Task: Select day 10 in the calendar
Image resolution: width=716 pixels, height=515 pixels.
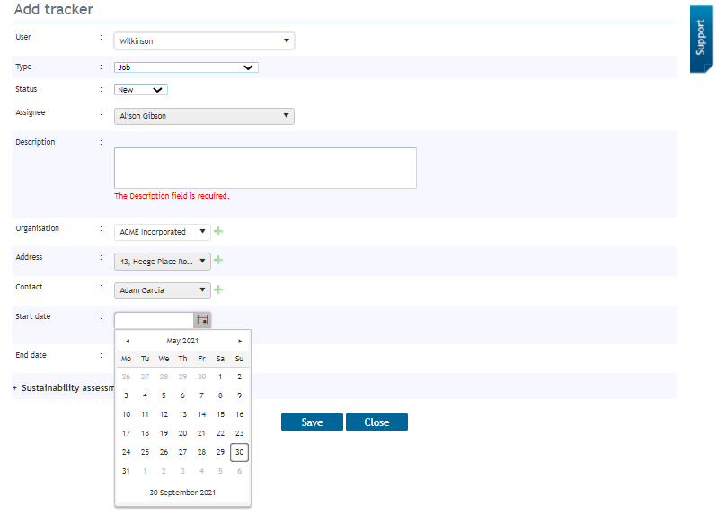Action: [x=126, y=414]
